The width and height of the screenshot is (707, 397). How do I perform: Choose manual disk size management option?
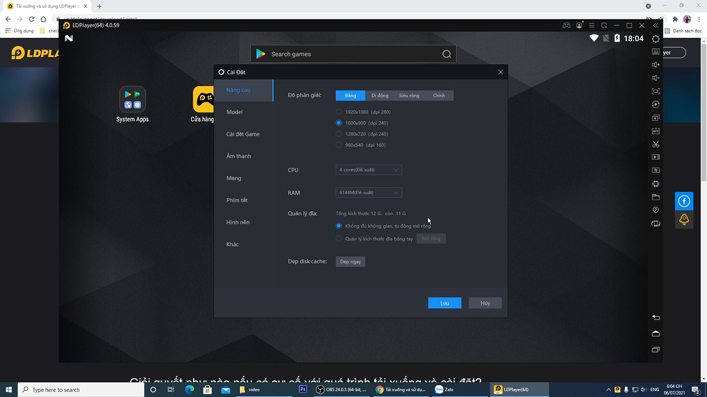pyautogui.click(x=339, y=239)
